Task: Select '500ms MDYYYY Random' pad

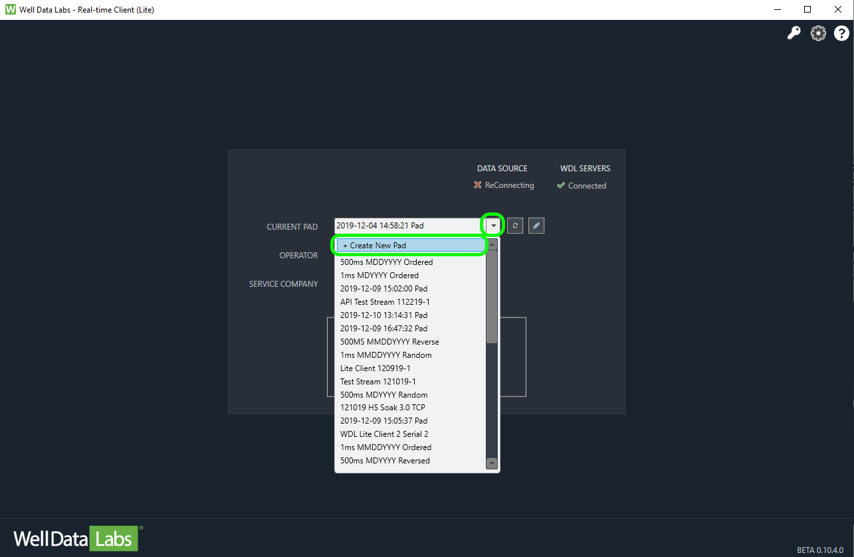Action: 411,395
